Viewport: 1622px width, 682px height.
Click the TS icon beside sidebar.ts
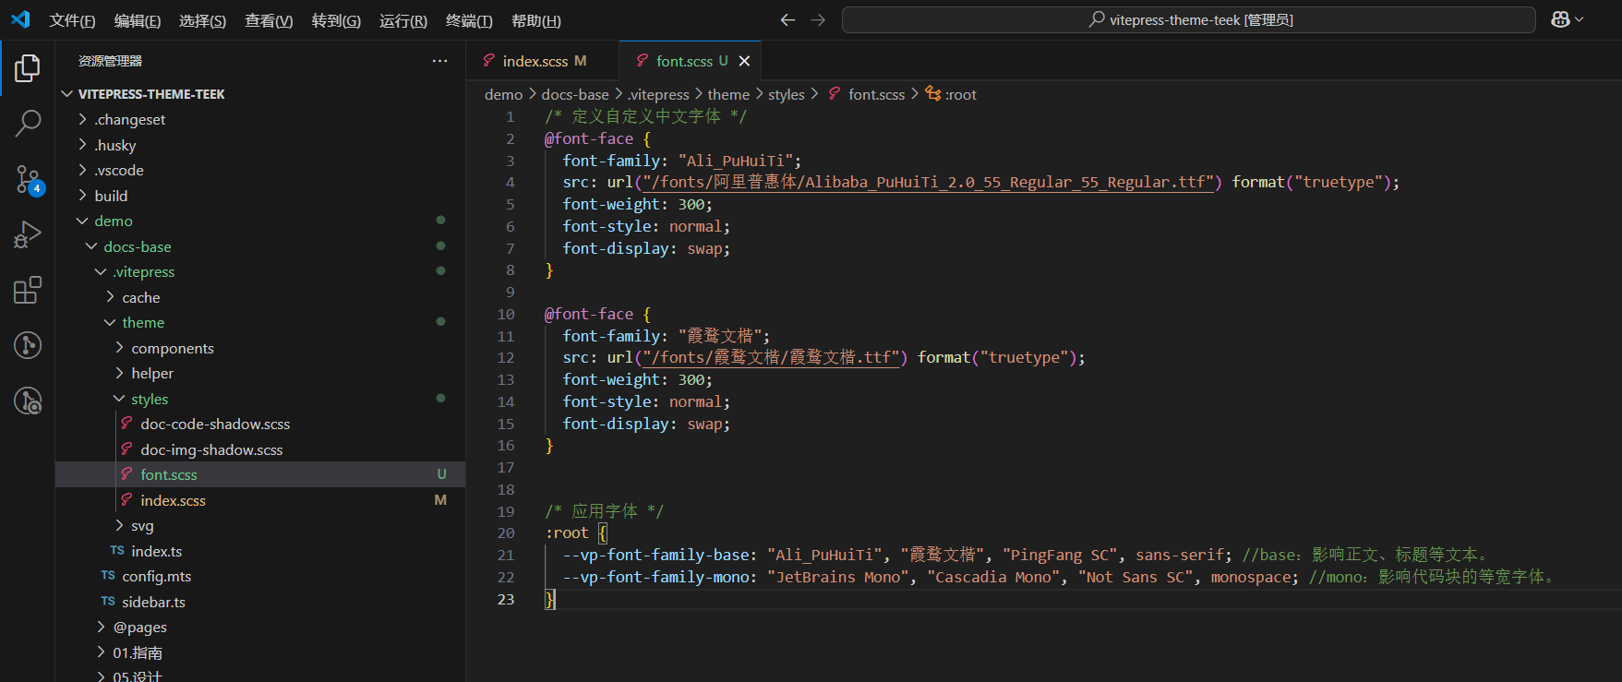108,602
